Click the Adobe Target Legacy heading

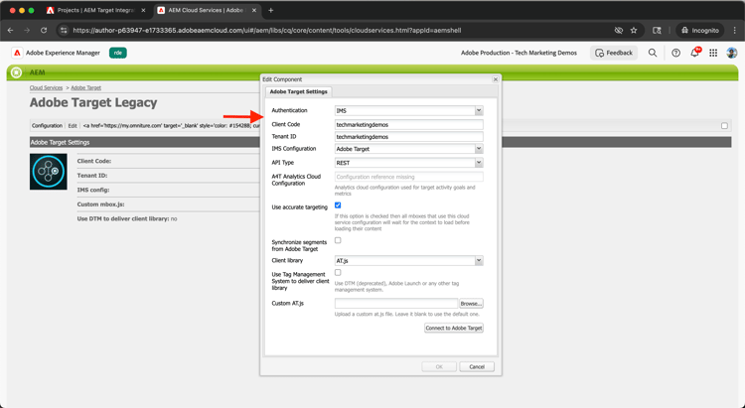point(93,102)
